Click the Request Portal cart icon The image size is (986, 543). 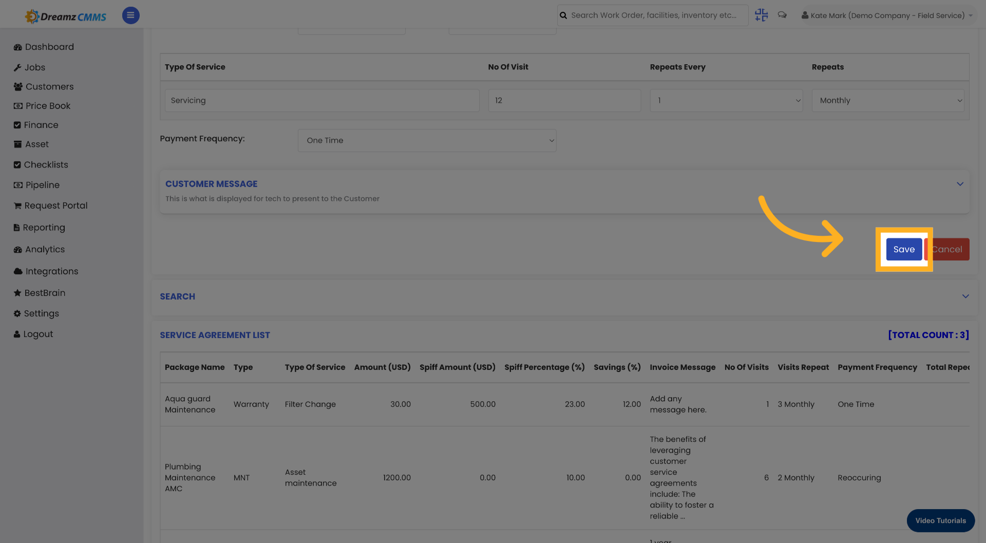(x=17, y=206)
